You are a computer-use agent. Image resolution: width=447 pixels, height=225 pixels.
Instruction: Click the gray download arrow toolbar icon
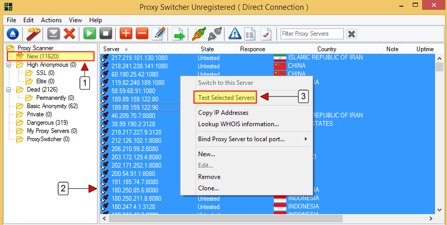pos(53,34)
